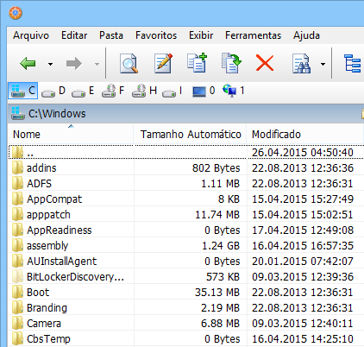
Task: Open the View file magnifier icon
Action: point(129,63)
